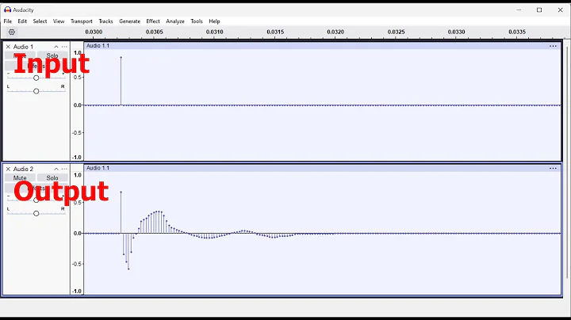This screenshot has width=571, height=320.
Task: Click the 0.0325 mark on the timeline ruler
Action: tap(397, 32)
